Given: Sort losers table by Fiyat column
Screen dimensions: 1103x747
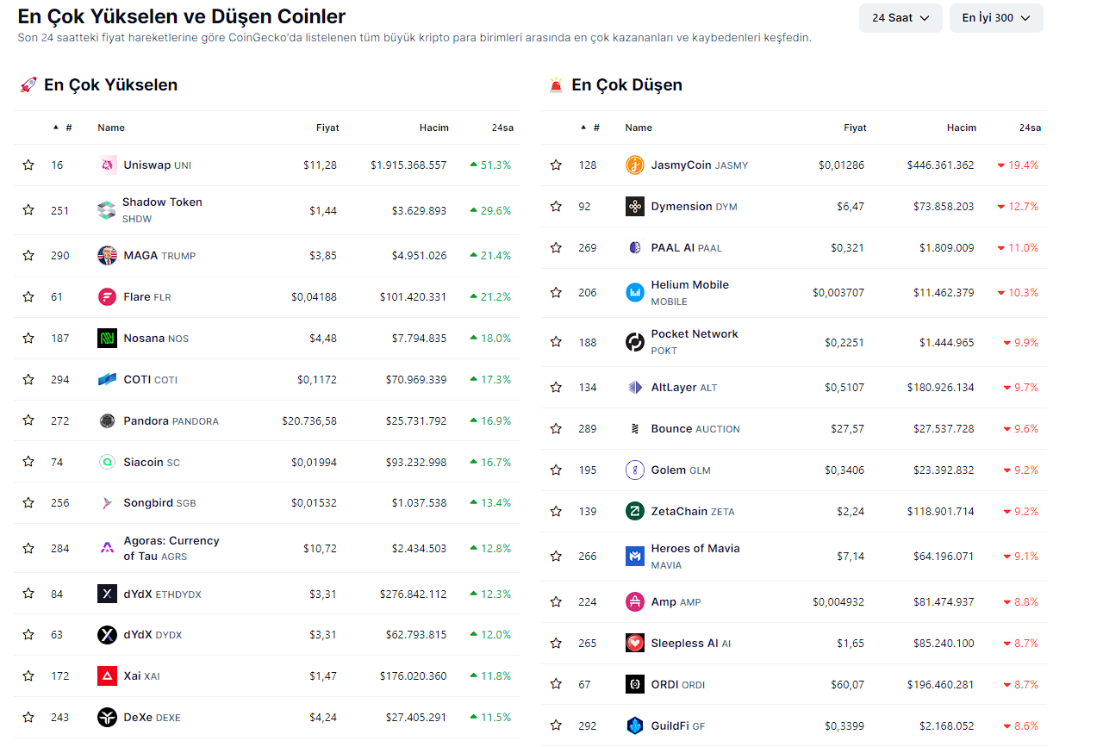Looking at the screenshot, I should coord(855,128).
